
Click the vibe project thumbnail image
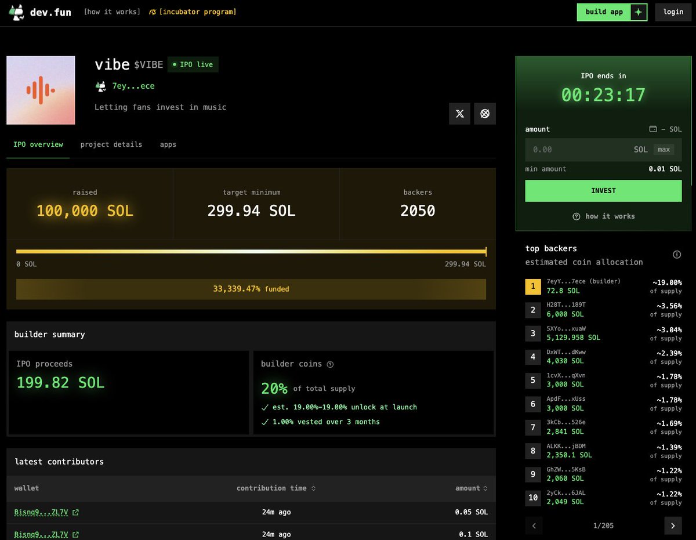[x=41, y=90]
